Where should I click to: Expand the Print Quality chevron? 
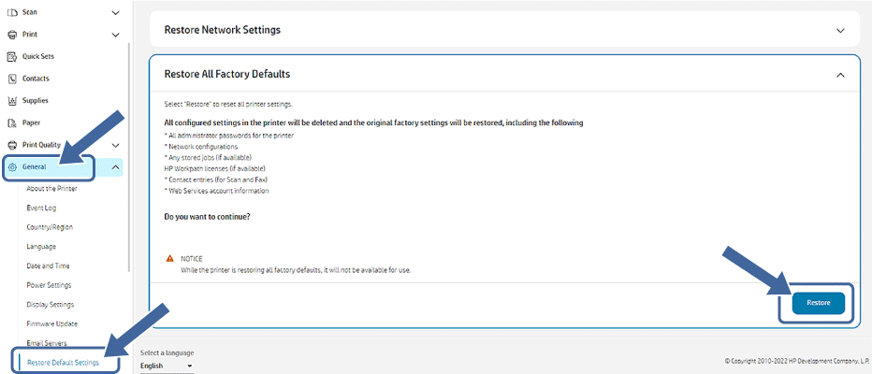115,146
